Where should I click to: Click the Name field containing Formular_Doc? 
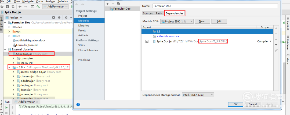[215, 6]
